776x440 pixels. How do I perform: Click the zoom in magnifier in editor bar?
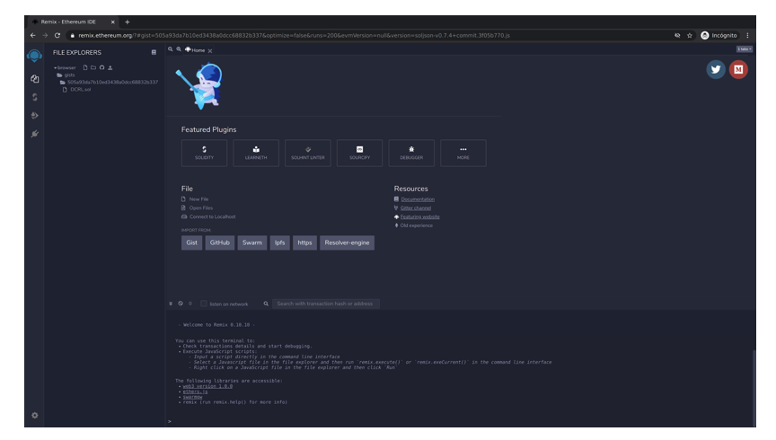[179, 49]
